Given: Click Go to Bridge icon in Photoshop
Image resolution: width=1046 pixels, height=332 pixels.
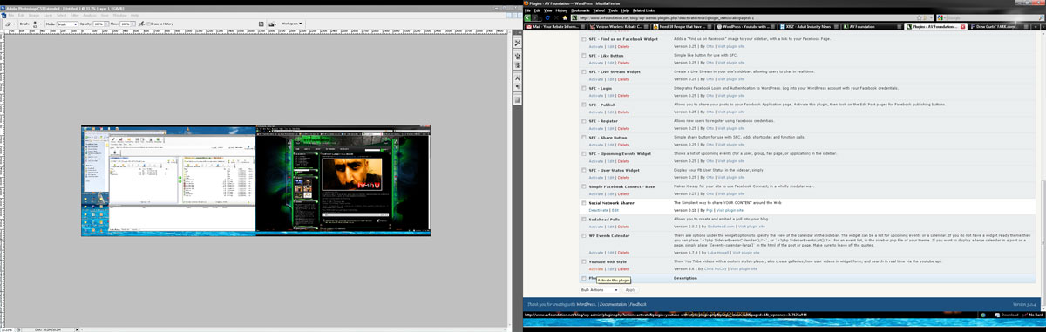Looking at the screenshot, I should 272,24.
